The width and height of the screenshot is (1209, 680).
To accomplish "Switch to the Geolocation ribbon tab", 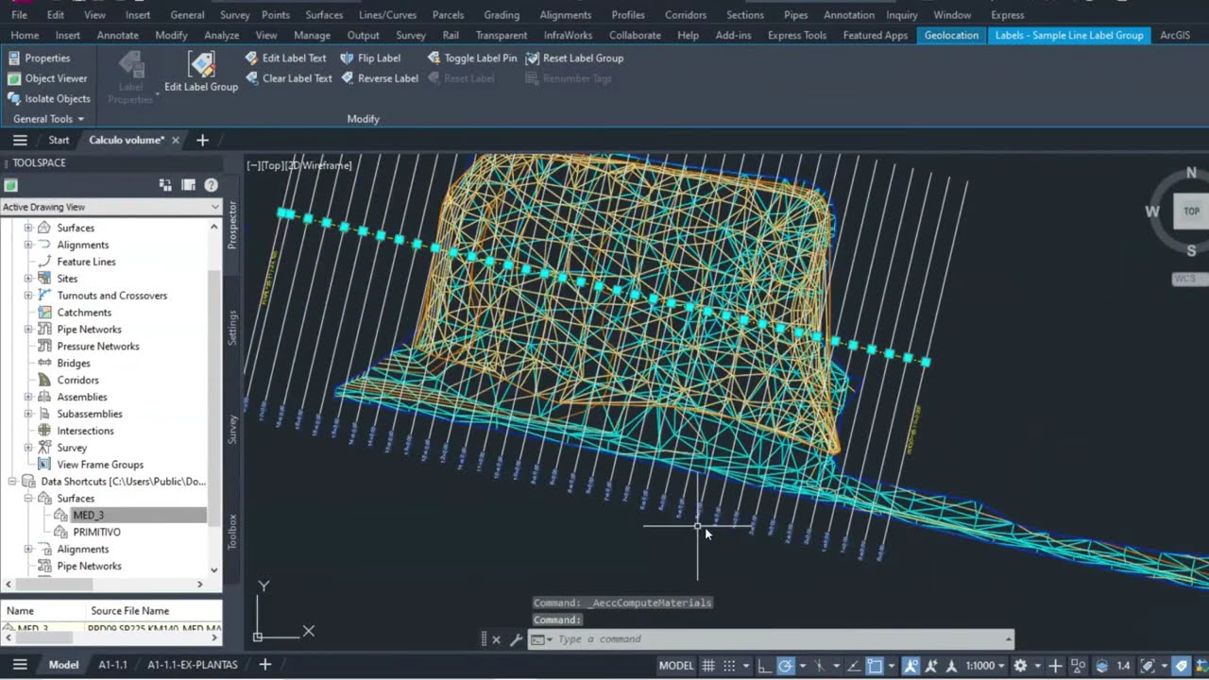I will (951, 35).
